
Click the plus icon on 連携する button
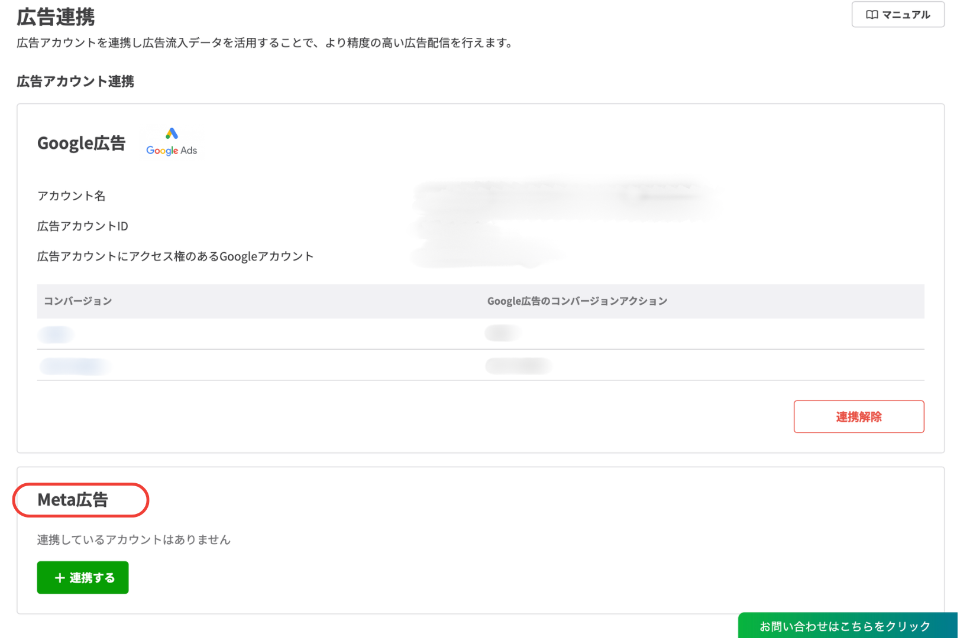point(59,578)
